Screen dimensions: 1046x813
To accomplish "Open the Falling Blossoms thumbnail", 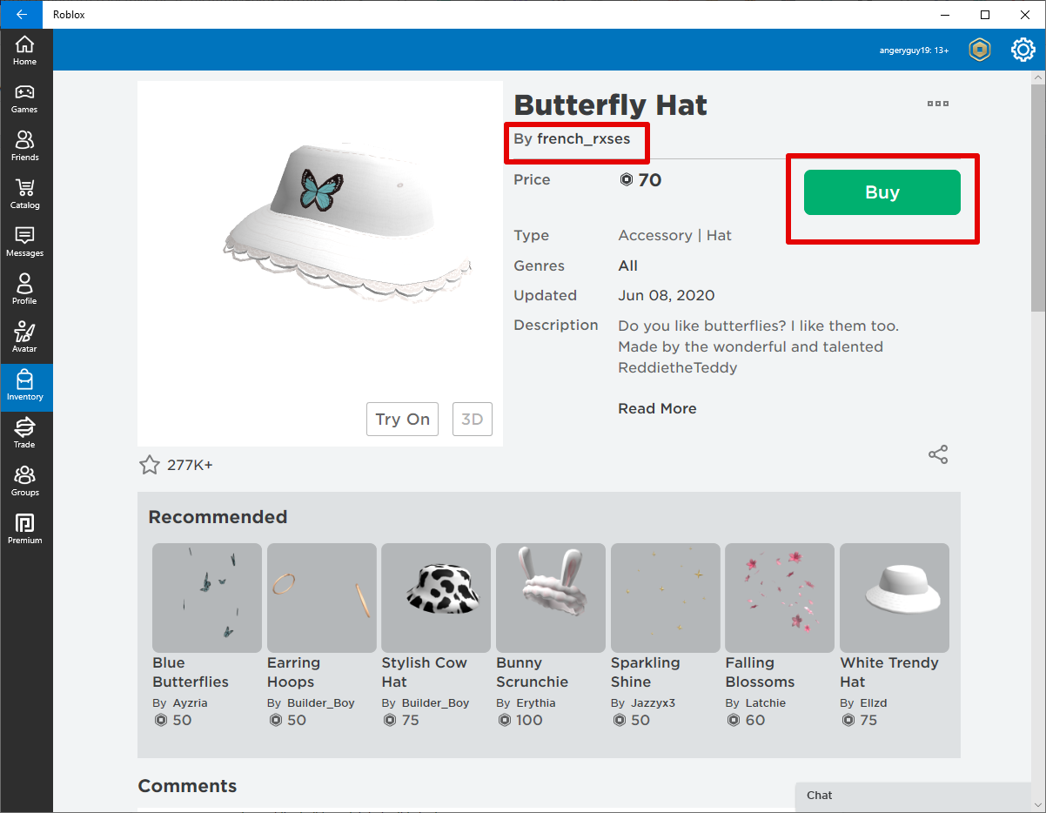I will click(780, 598).
